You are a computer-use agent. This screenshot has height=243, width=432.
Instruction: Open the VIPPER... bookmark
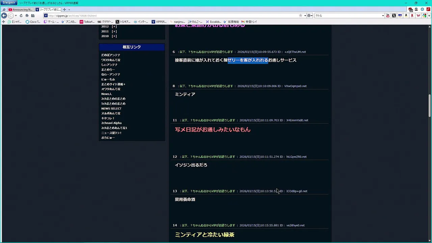click(159, 22)
